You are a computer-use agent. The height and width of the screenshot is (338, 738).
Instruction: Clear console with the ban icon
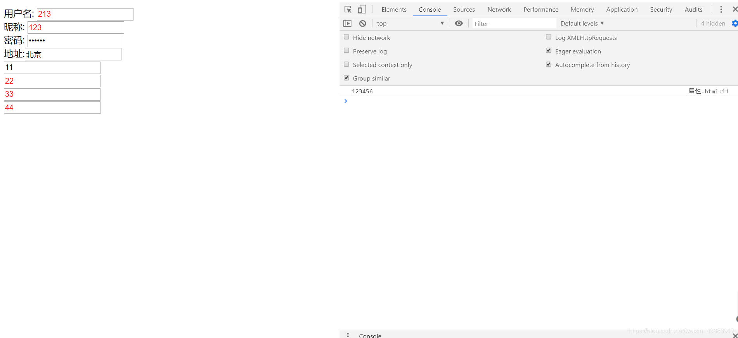[x=362, y=24]
